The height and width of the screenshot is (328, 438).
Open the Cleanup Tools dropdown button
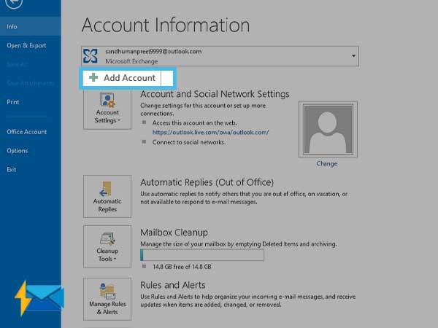point(107,246)
